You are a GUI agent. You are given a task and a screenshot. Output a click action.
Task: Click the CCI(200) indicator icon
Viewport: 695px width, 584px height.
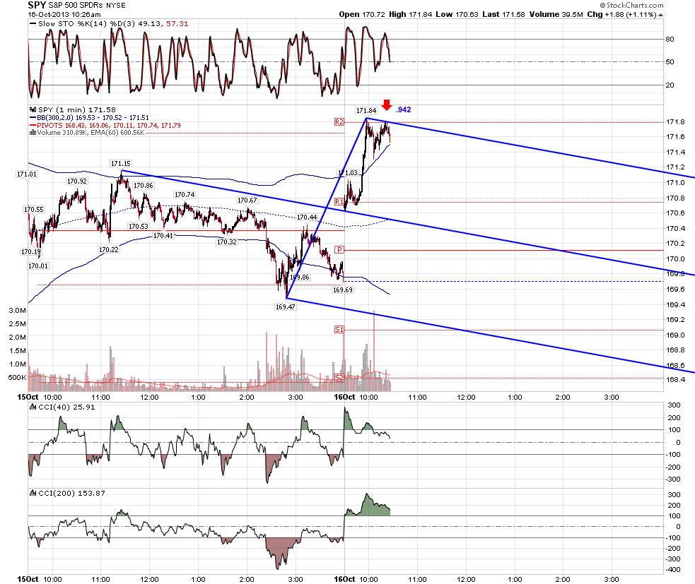coord(33,493)
